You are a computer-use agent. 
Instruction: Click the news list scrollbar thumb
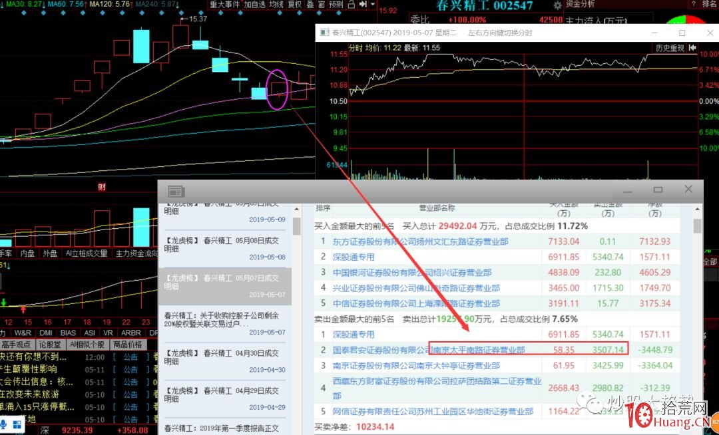point(296,226)
